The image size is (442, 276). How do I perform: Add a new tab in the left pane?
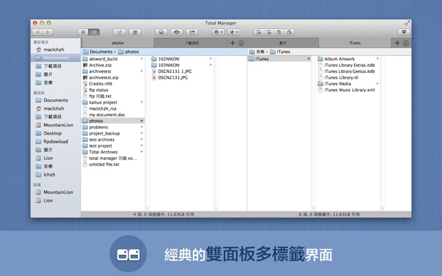(232, 43)
